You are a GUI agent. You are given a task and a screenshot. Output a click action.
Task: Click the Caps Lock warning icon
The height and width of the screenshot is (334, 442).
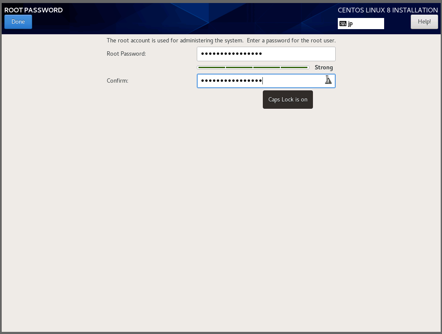328,80
